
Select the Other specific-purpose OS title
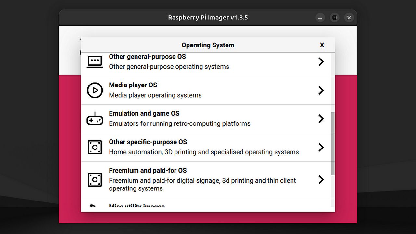[148, 142]
